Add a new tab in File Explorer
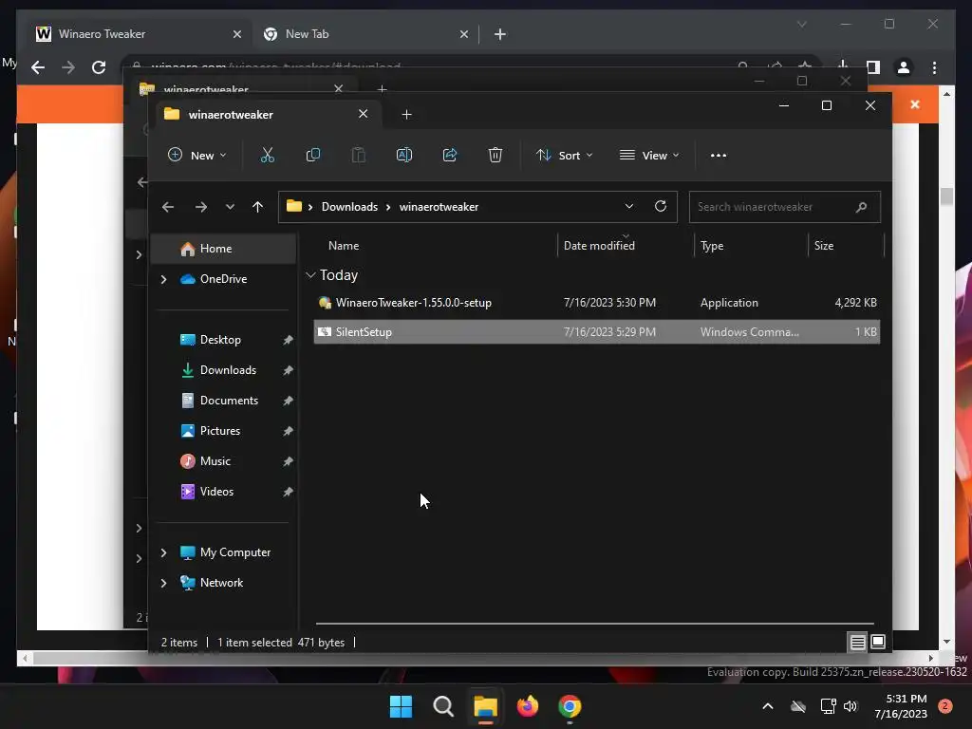This screenshot has height=729, width=972. [406, 115]
